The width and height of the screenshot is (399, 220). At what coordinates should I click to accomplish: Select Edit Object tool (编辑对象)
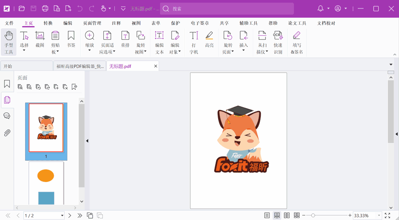(x=175, y=42)
